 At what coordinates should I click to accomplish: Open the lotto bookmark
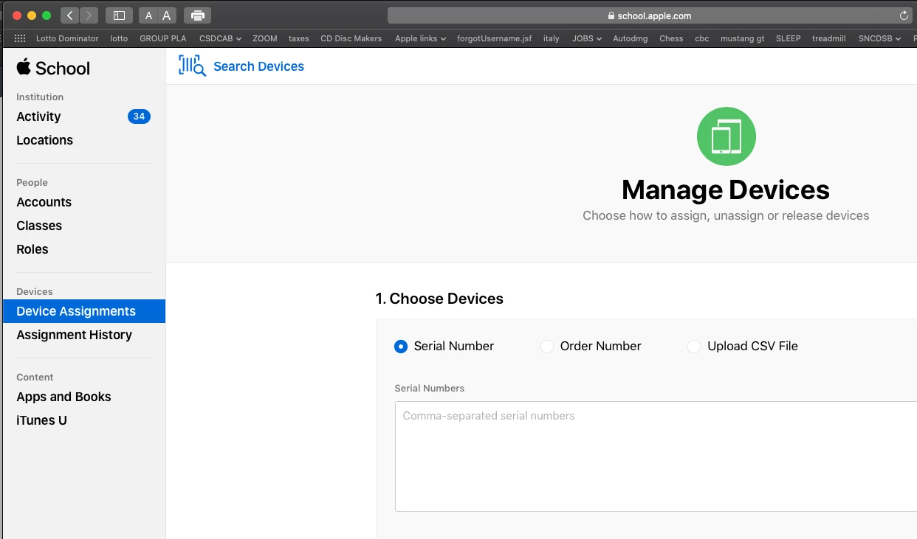coord(119,38)
